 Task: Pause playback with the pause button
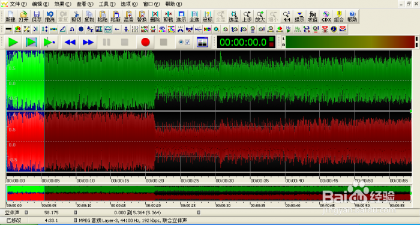tap(106, 42)
